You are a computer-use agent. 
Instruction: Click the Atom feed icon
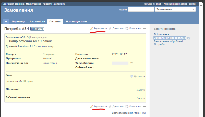[x=132, y=113]
